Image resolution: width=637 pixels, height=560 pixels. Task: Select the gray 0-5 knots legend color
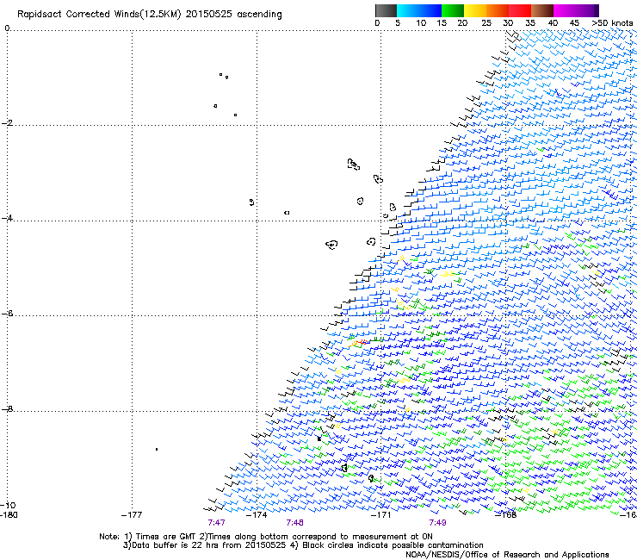pos(386,10)
